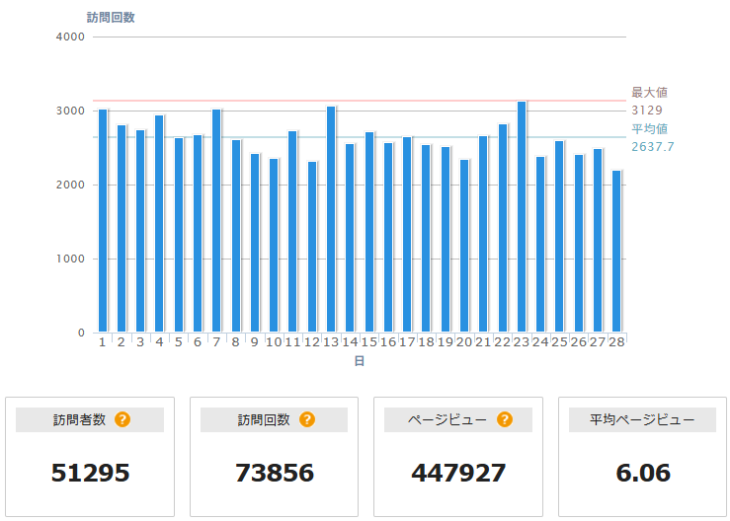Select the ページビュー total 447927
This screenshot has height=521, width=730.
coord(458,473)
